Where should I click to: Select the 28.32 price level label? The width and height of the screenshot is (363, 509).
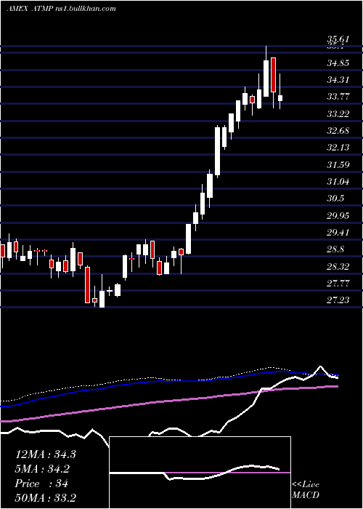[338, 267]
